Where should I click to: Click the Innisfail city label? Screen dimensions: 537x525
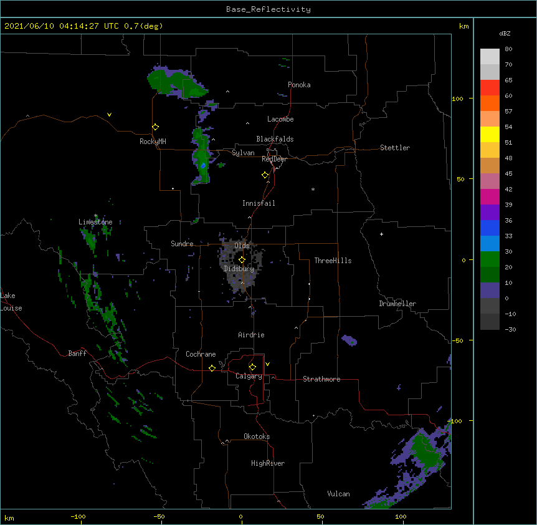(x=259, y=203)
